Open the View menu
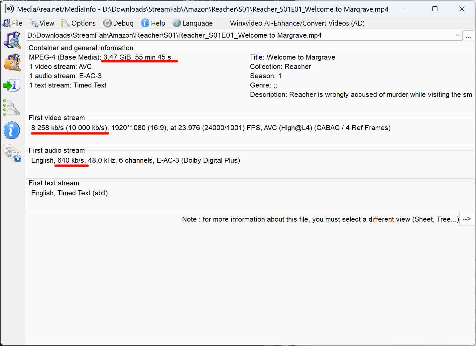The height and width of the screenshot is (346, 476). (x=42, y=23)
